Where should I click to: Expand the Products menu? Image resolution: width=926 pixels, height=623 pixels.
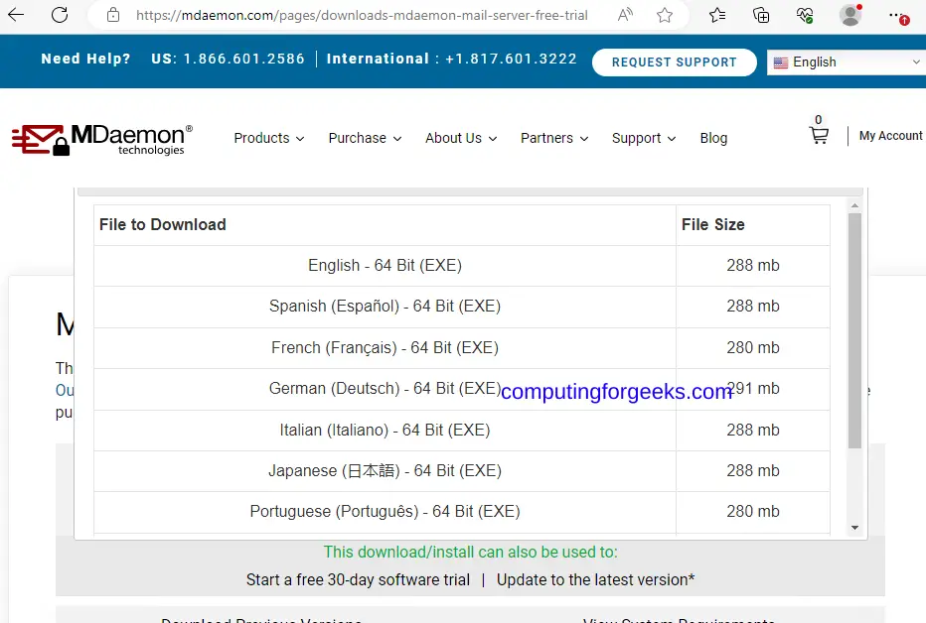[x=268, y=138]
